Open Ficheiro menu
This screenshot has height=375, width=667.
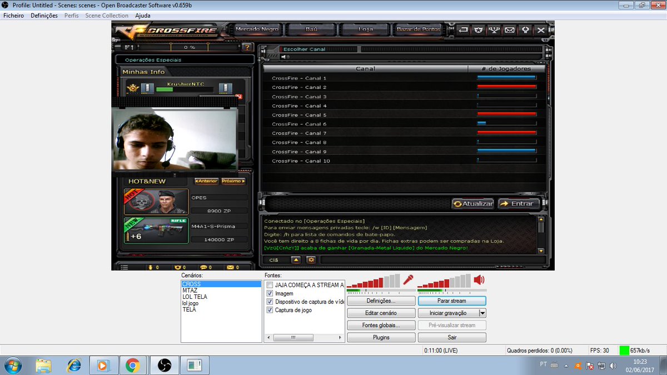tap(13, 16)
